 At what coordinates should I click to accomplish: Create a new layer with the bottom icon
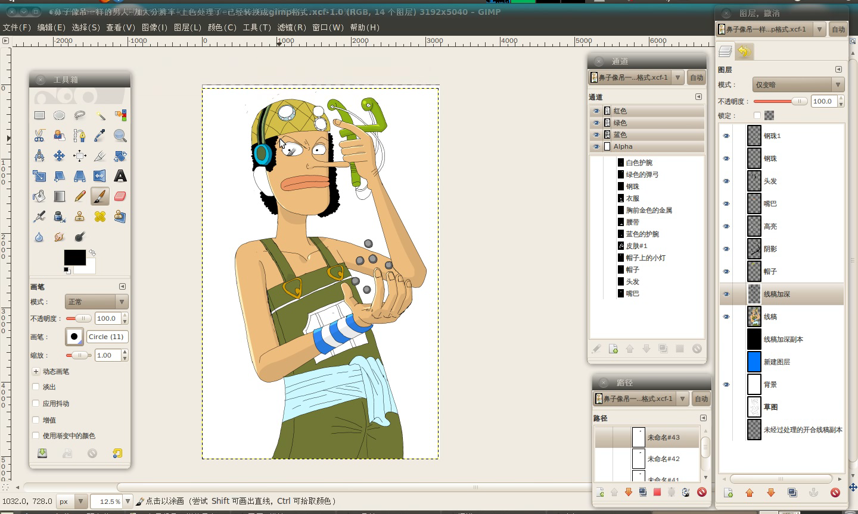pos(728,493)
